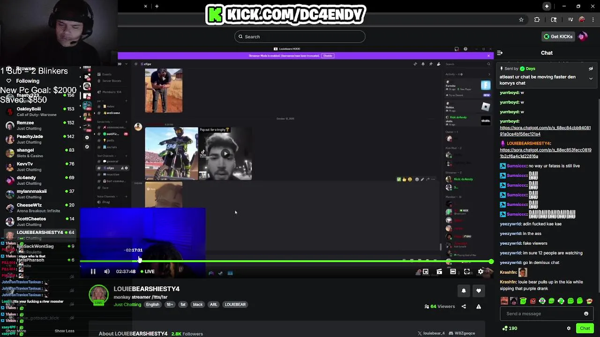Hide the pinned message from Days
Viewport: 600px width, 337px height.
pos(591,69)
